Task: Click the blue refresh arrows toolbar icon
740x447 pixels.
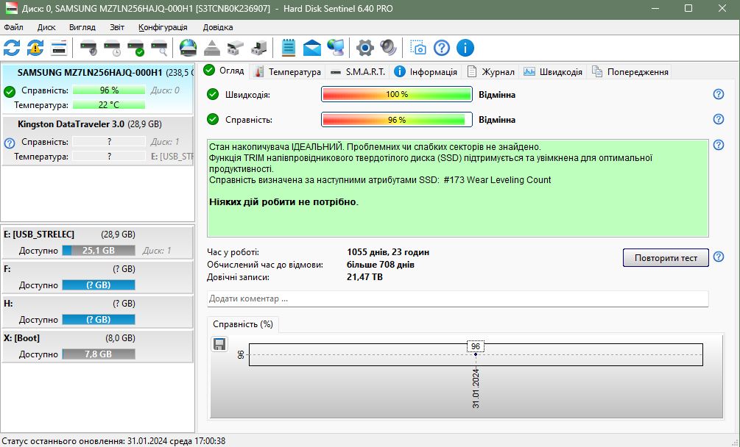Action: (x=12, y=48)
